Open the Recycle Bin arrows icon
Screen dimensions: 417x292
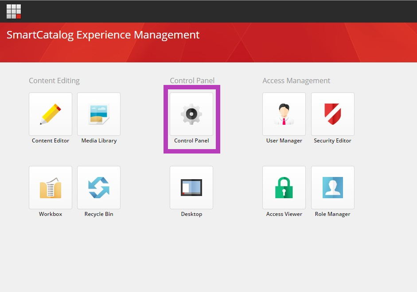(x=99, y=188)
